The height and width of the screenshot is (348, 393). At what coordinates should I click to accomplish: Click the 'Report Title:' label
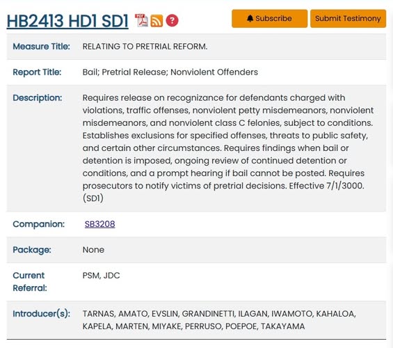[37, 72]
